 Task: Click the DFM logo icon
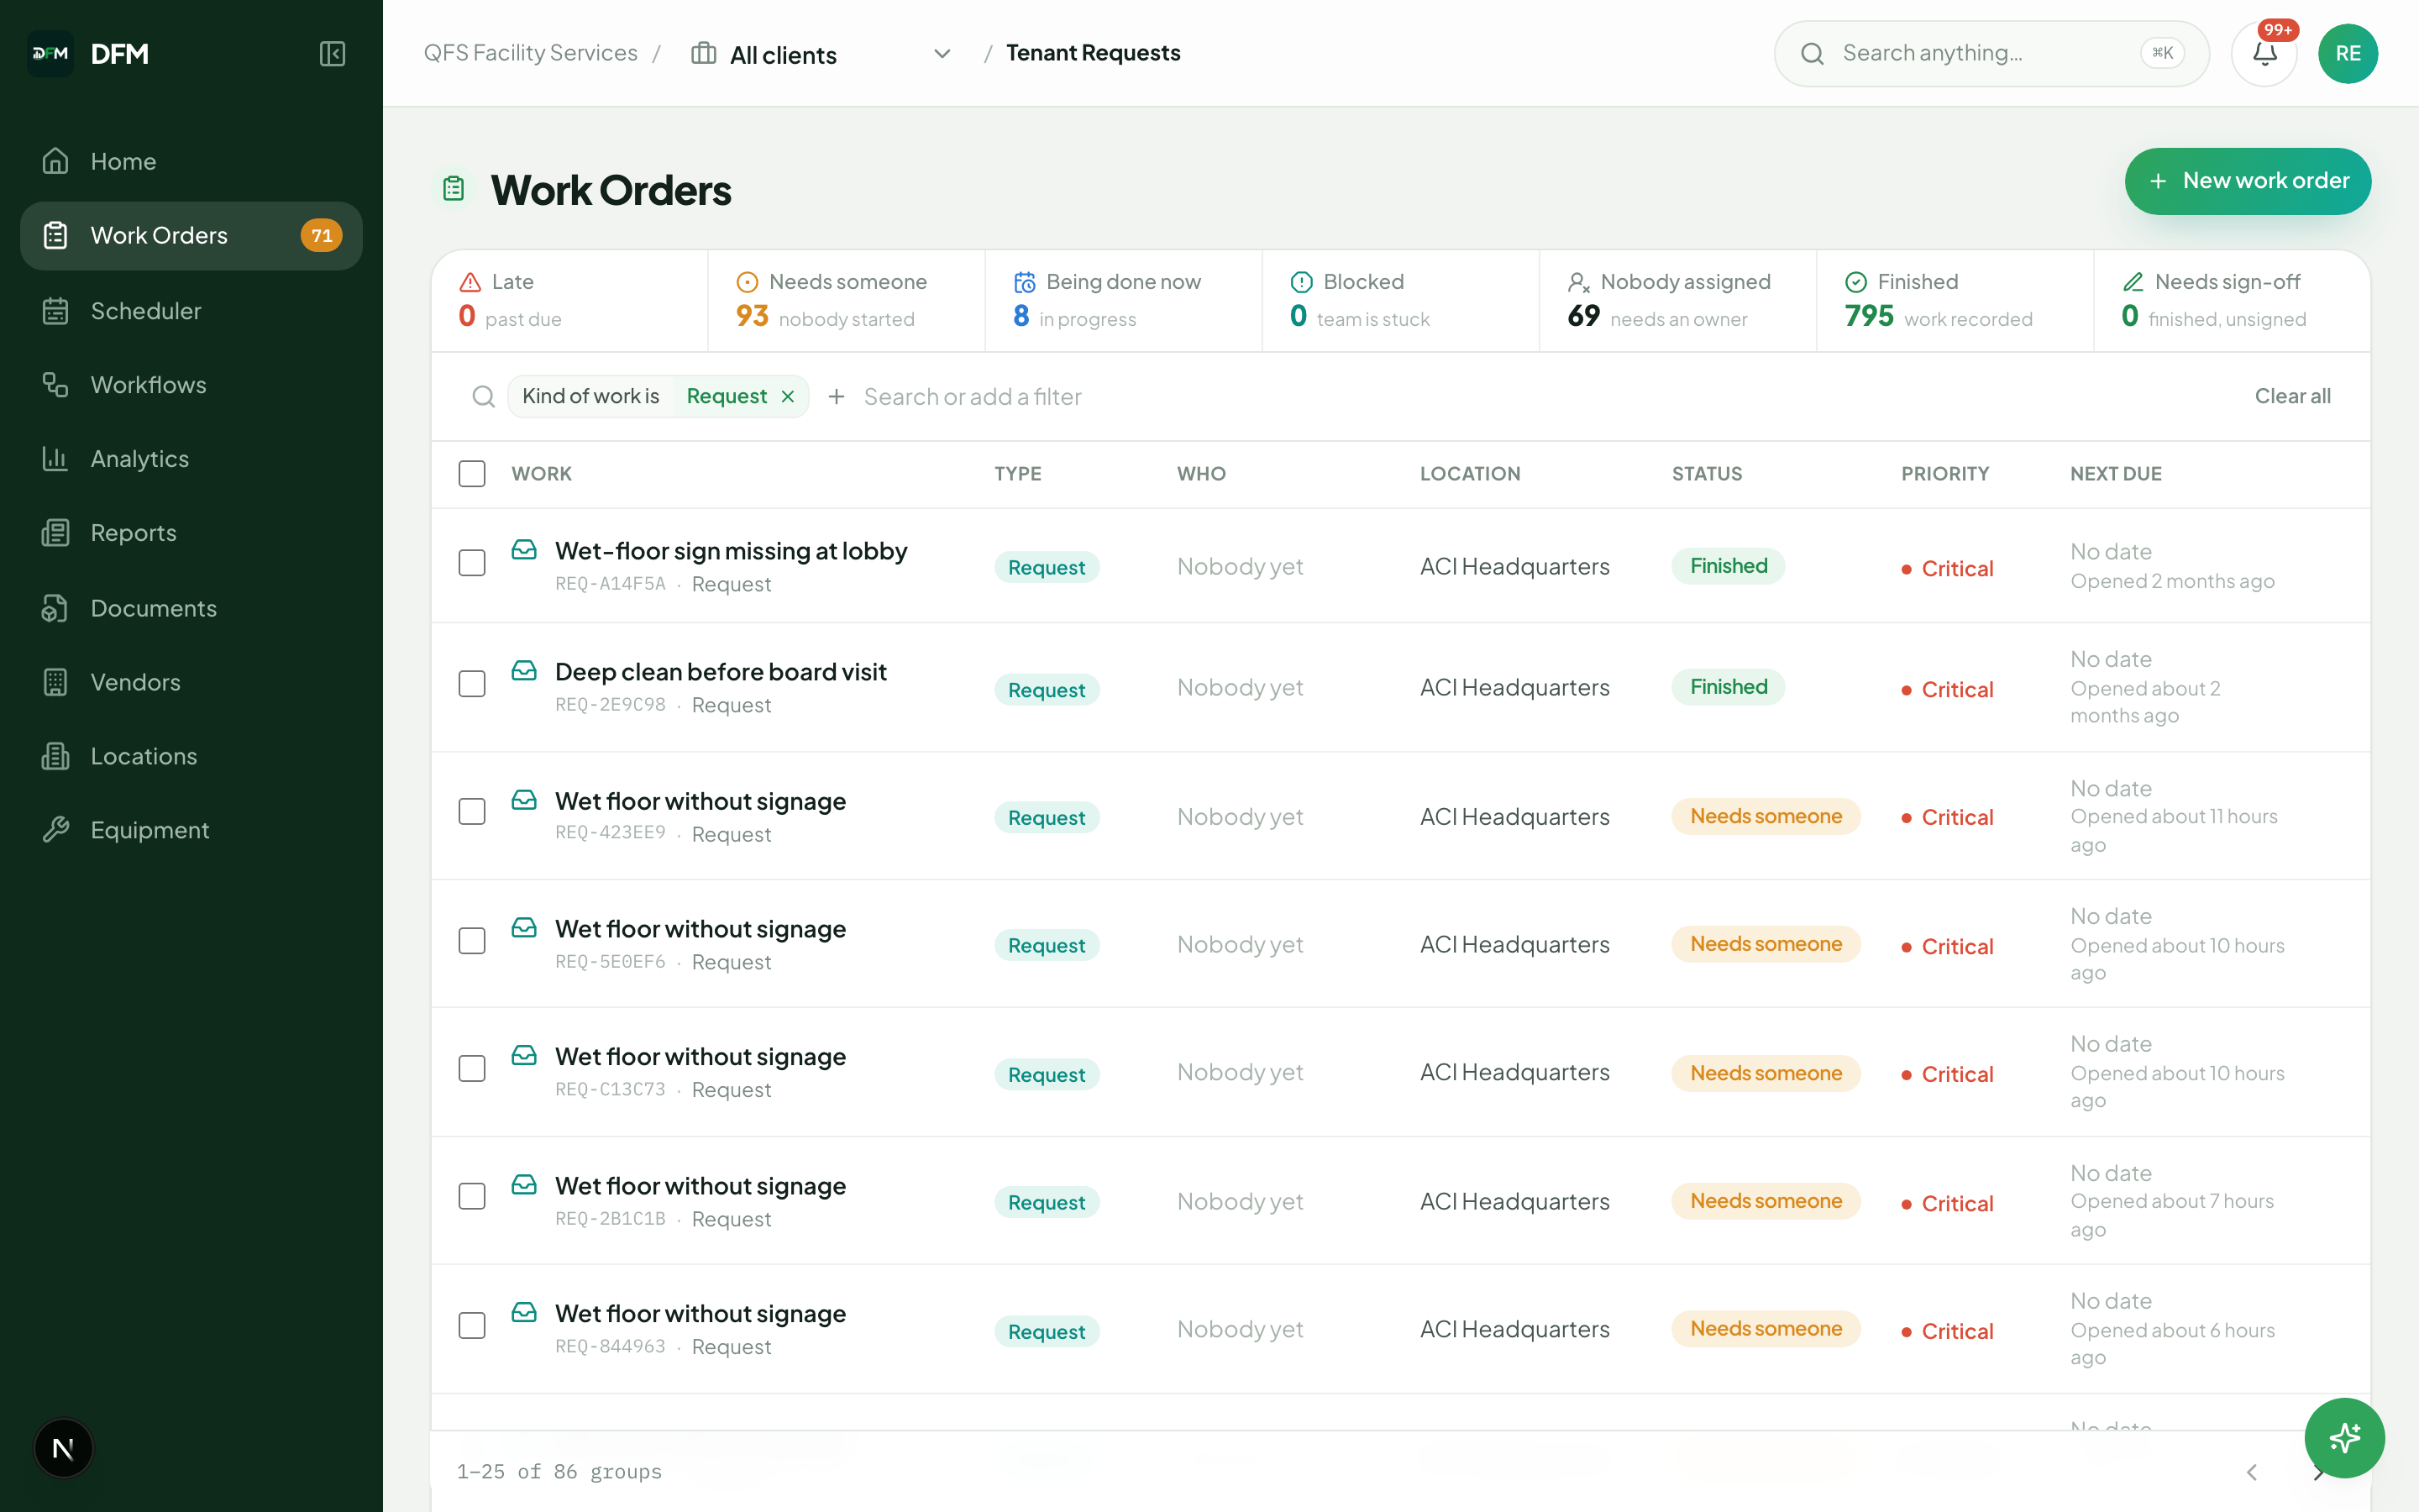(50, 53)
